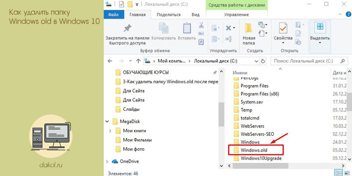Click the Выделить select grid icon
Image resolution: width=352 pixels, height=176 pixels.
[x=320, y=27]
